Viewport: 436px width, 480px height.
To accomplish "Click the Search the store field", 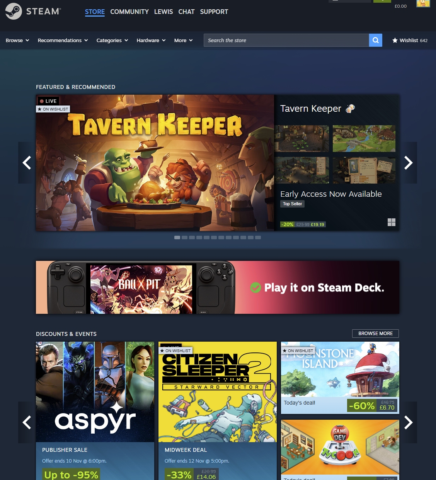I will pos(286,40).
